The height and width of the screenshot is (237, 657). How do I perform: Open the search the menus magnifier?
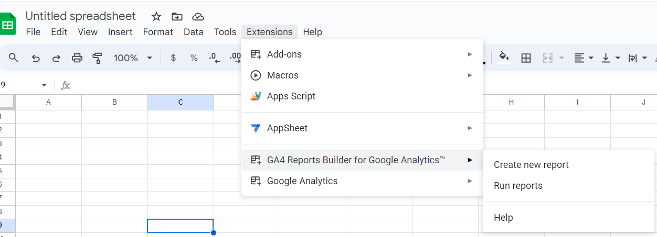(14, 58)
